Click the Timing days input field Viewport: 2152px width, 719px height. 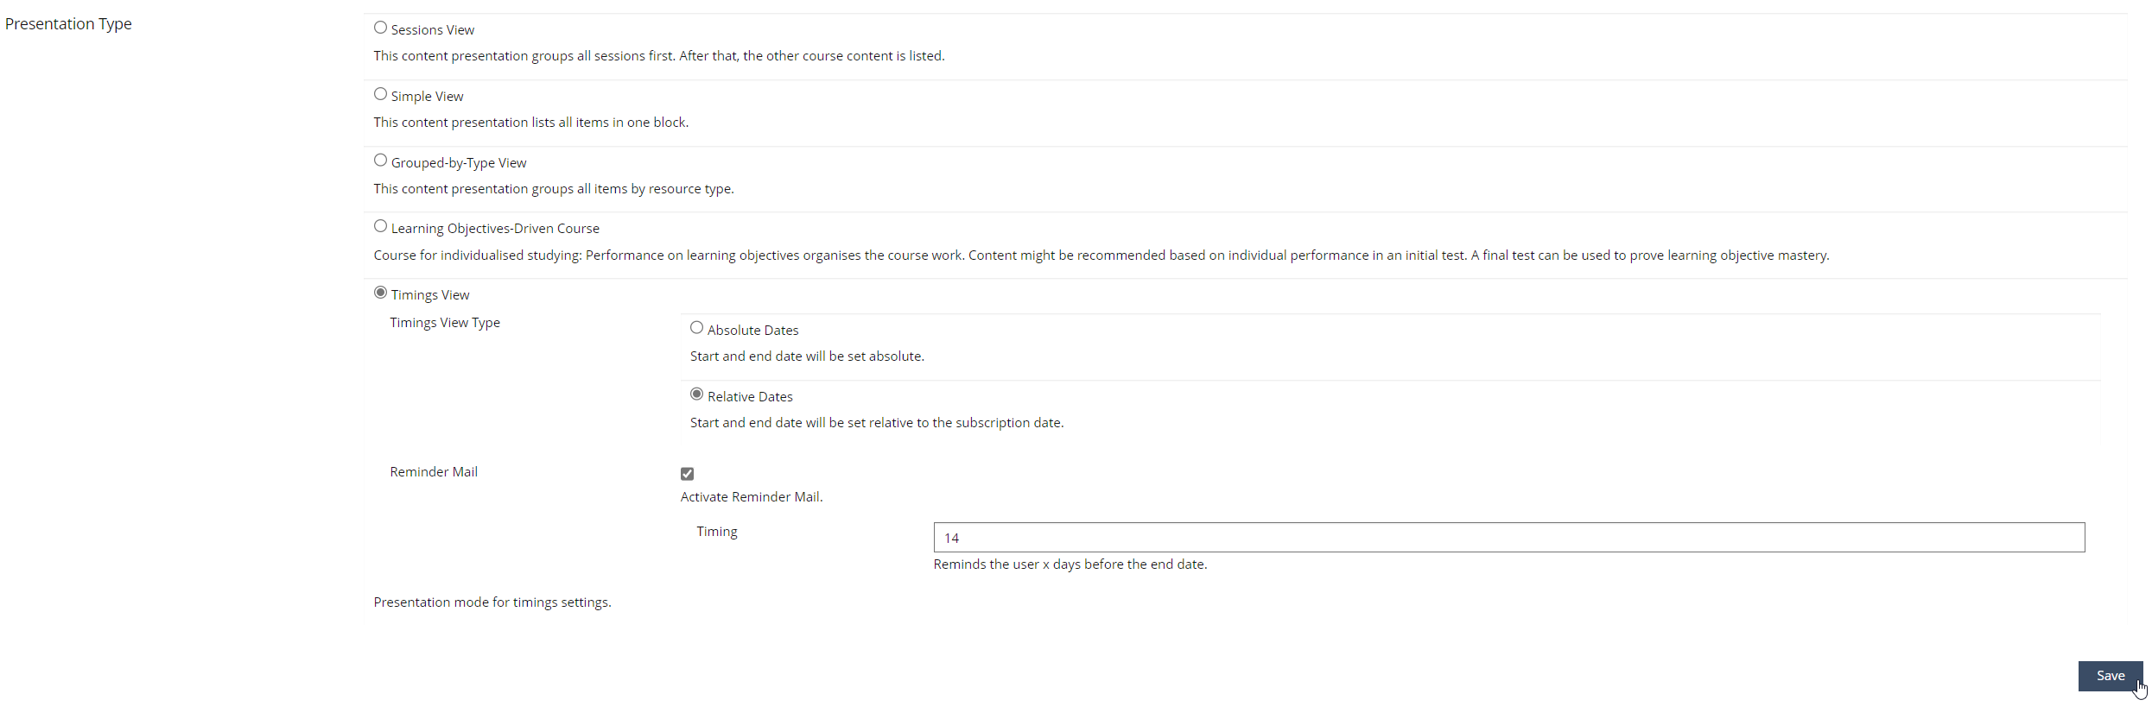pos(1508,538)
